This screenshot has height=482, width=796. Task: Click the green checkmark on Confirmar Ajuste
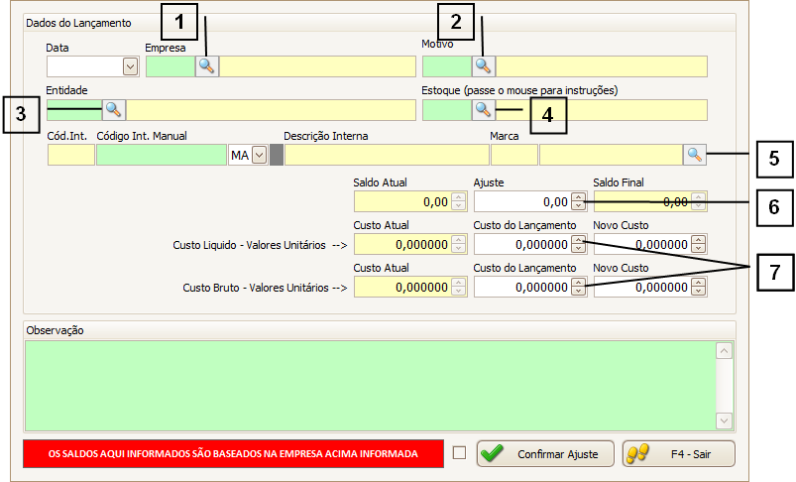tap(492, 453)
